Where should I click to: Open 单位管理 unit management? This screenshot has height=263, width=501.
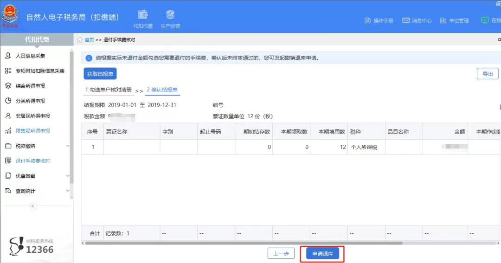(454, 20)
